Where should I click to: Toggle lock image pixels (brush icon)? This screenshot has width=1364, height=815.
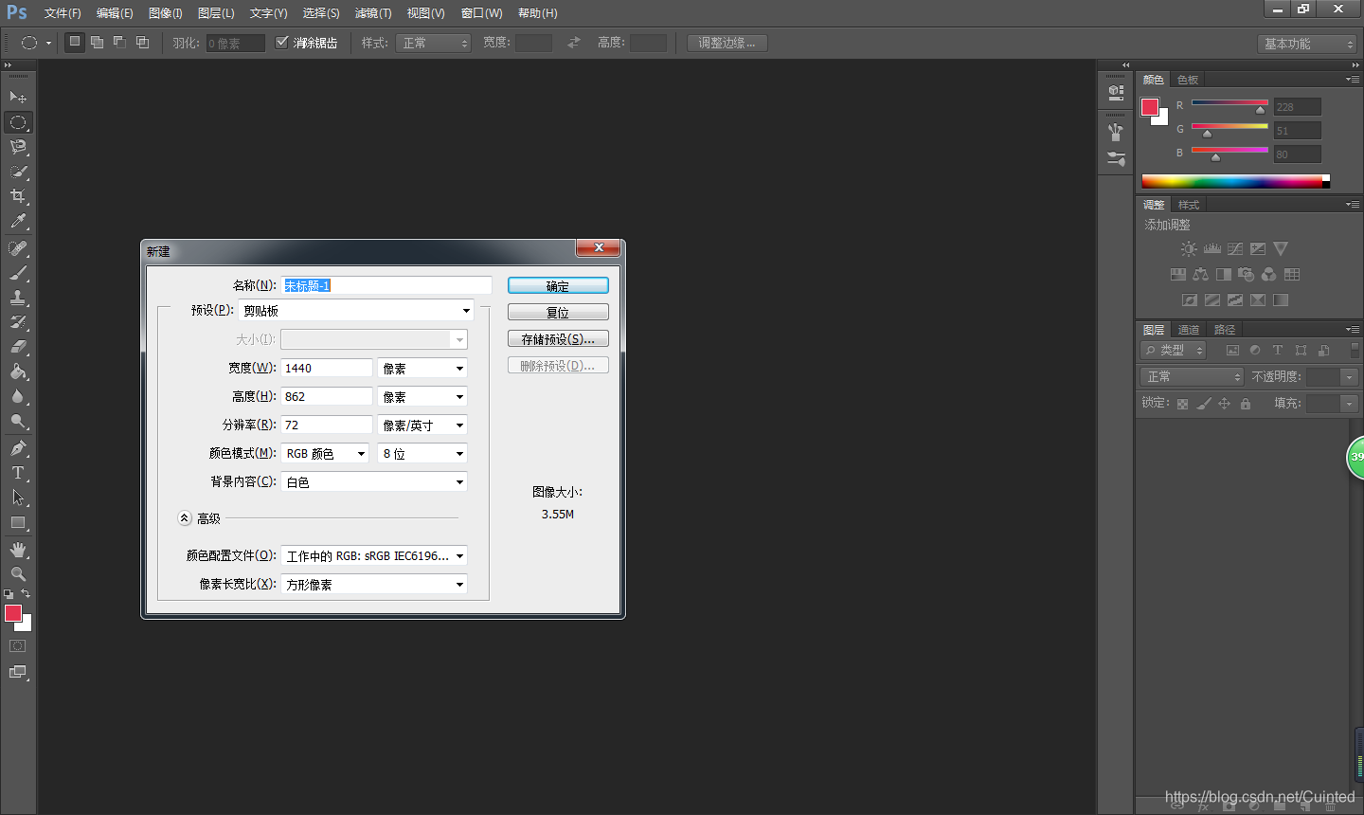pos(1203,404)
